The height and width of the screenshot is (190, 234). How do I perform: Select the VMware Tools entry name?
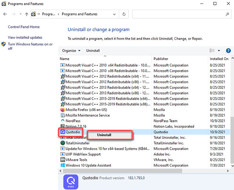[x=76, y=160]
